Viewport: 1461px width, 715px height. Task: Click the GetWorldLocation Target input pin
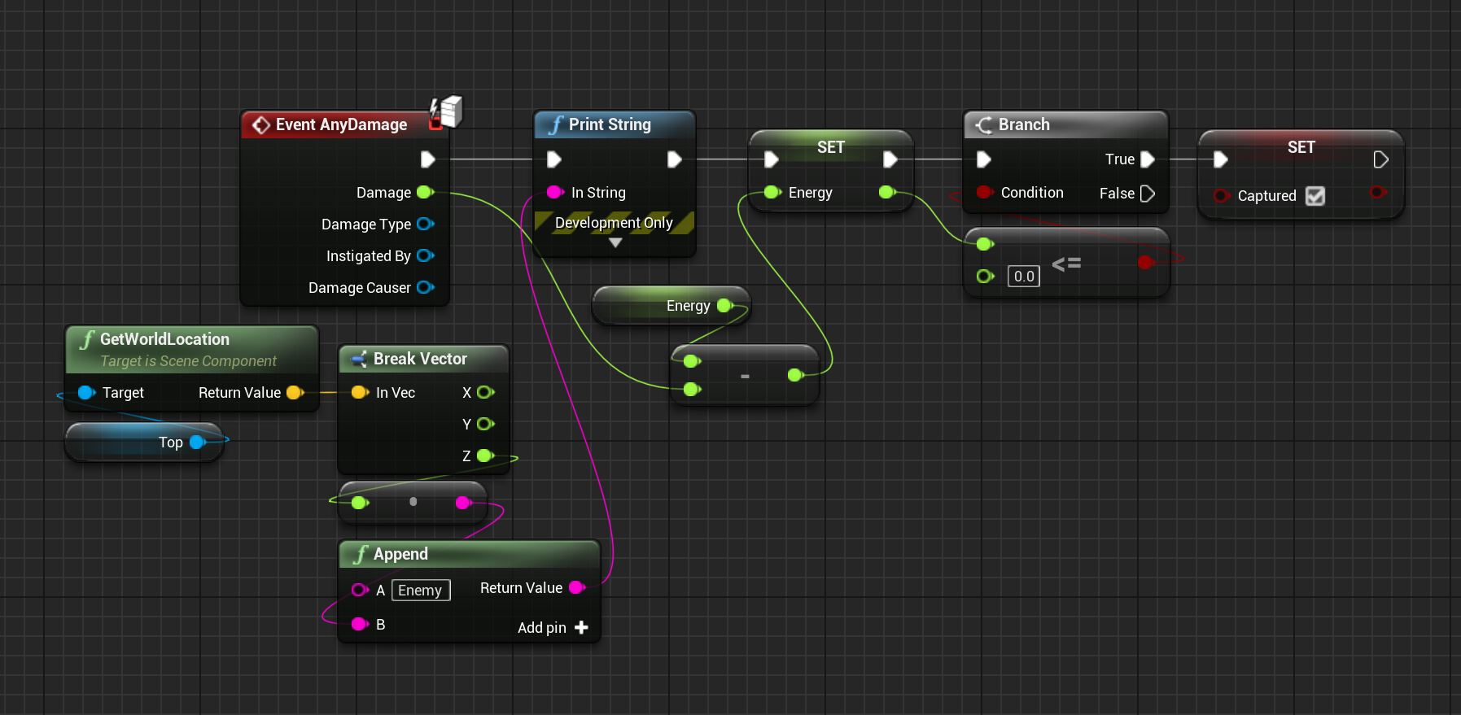click(86, 392)
